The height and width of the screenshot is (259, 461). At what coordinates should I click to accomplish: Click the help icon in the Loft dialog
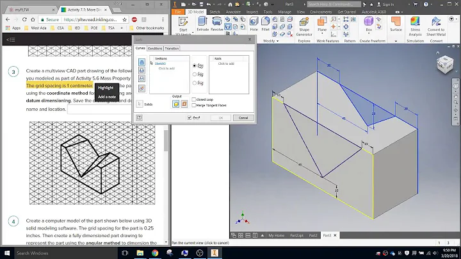pyautogui.click(x=139, y=118)
